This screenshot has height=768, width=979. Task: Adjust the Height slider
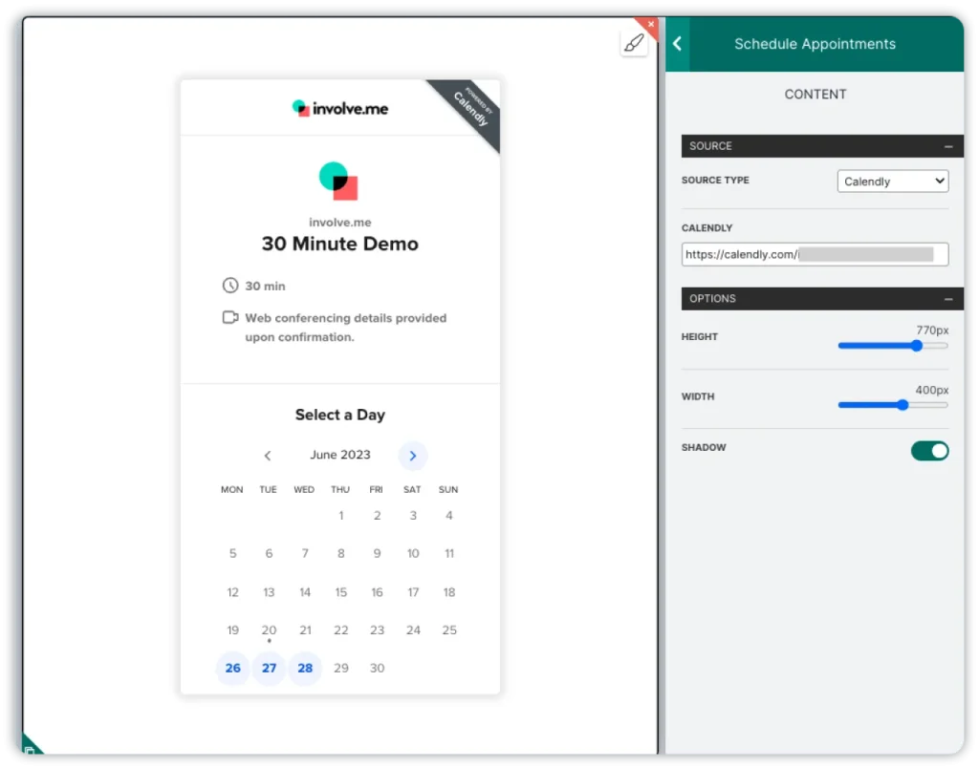tap(917, 346)
